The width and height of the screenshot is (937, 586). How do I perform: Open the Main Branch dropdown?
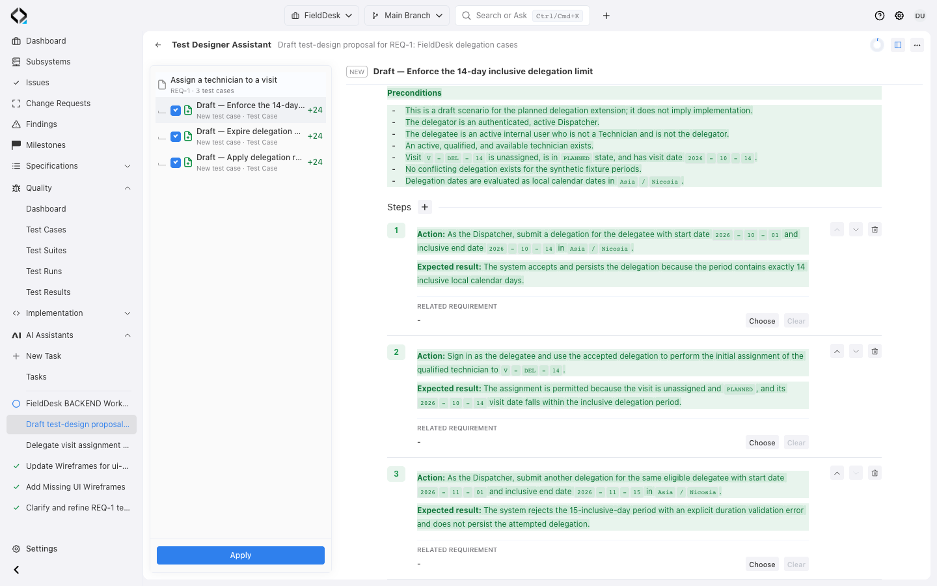[x=407, y=16]
